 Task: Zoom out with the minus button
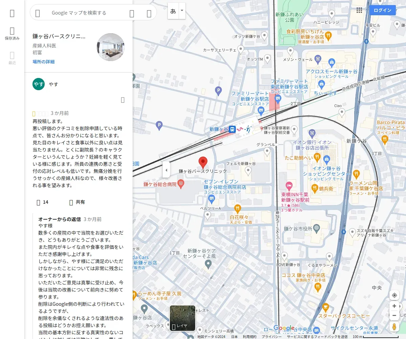tap(394, 316)
